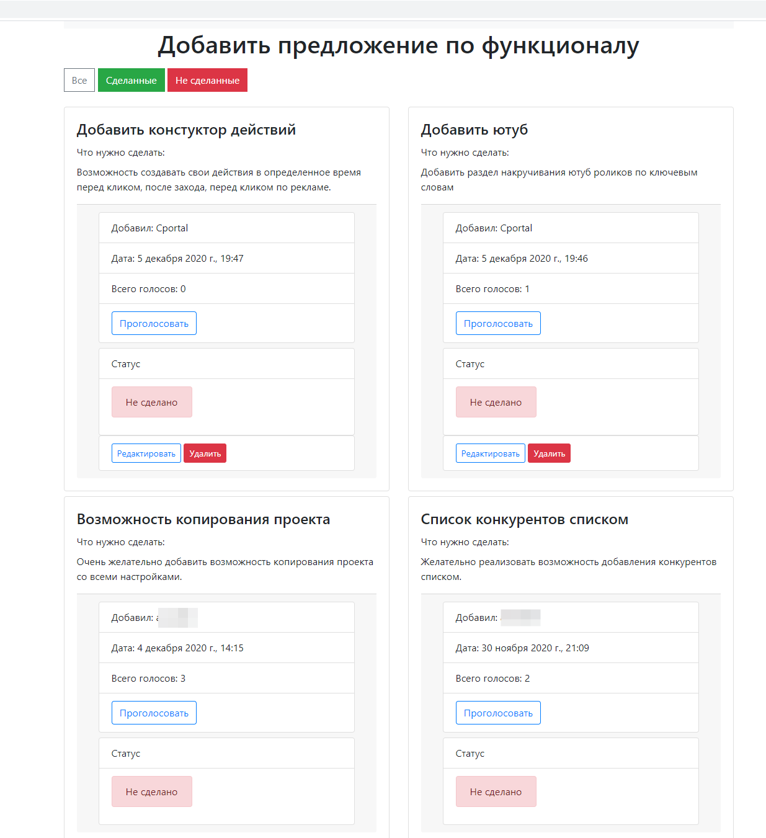This screenshot has width=766, height=838.
Task: Click "Не сделано" status in конструктор действий card
Action: [x=152, y=402]
